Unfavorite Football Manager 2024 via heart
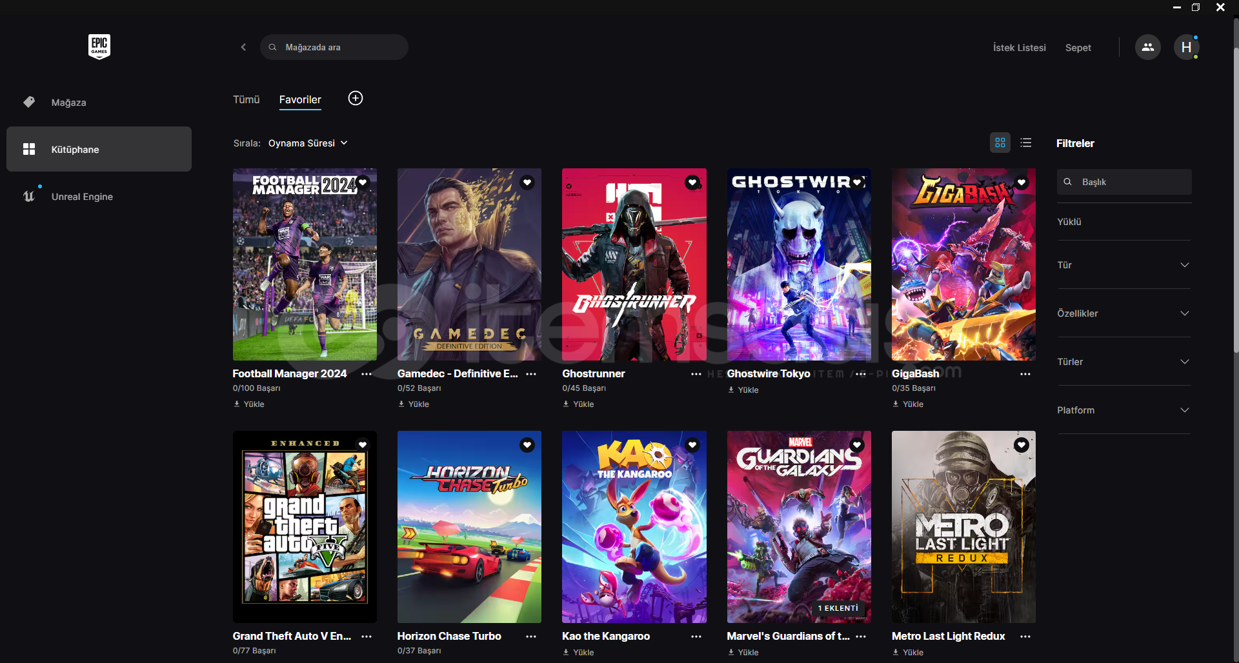1239x663 pixels. [x=363, y=183]
